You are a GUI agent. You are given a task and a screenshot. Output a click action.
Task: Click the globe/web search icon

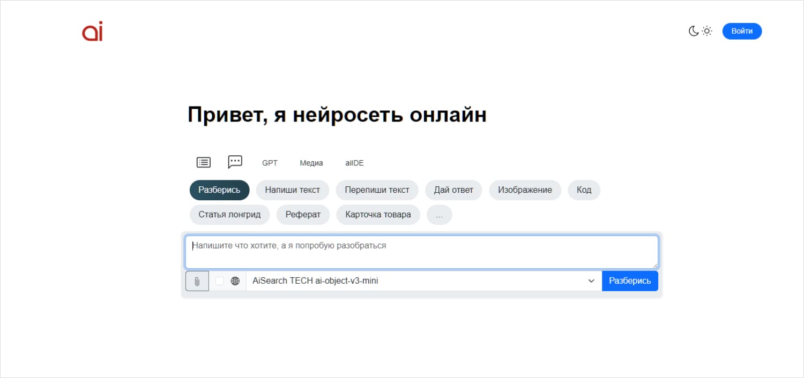point(236,281)
